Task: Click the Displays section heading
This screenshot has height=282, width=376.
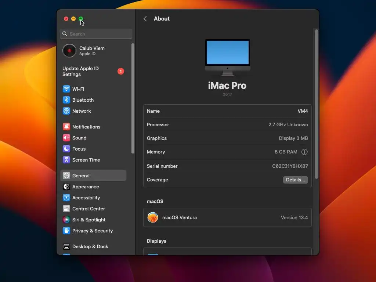Action: 156,241
